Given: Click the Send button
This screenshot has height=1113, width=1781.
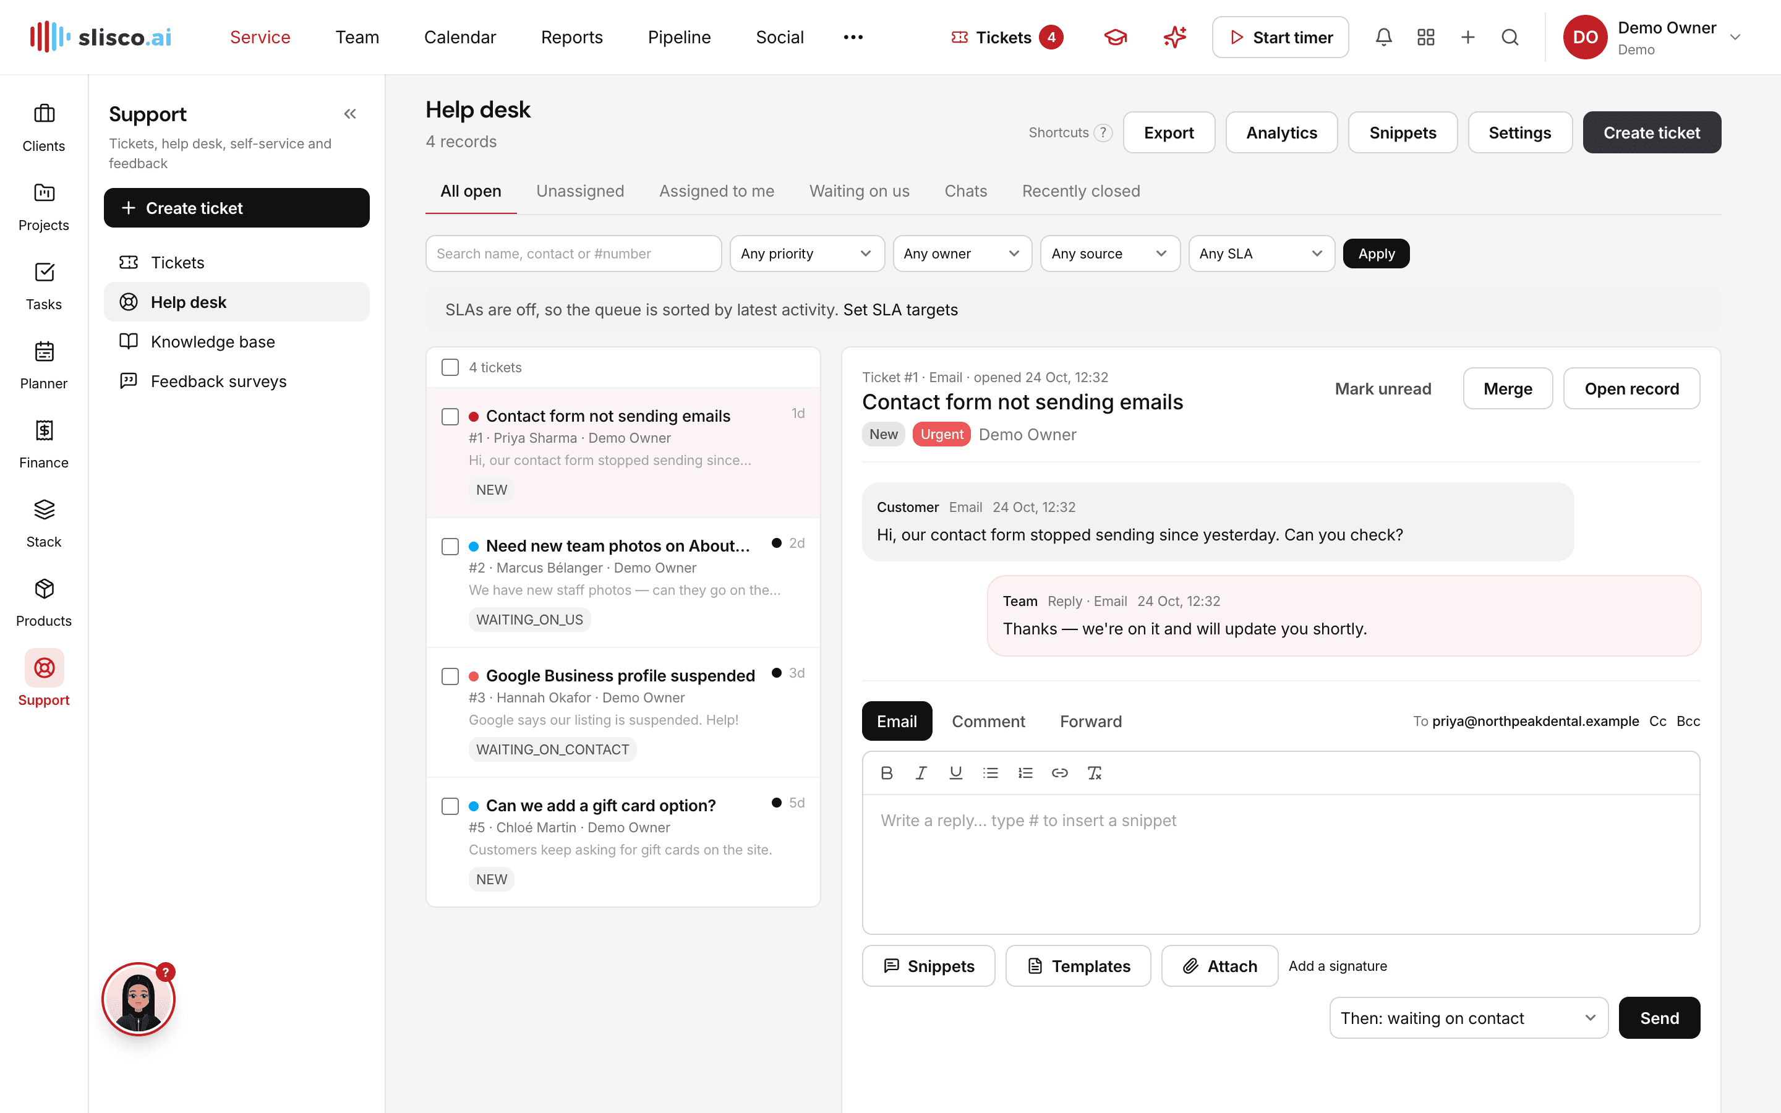Looking at the screenshot, I should (x=1659, y=1018).
